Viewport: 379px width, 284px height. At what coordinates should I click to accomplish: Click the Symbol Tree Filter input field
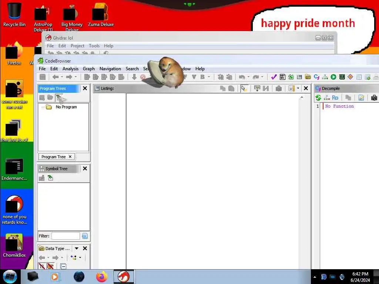(66, 236)
